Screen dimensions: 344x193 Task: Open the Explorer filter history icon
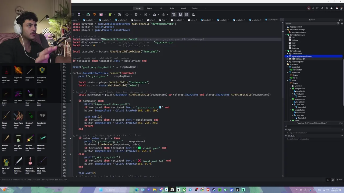[x=338, y=24]
